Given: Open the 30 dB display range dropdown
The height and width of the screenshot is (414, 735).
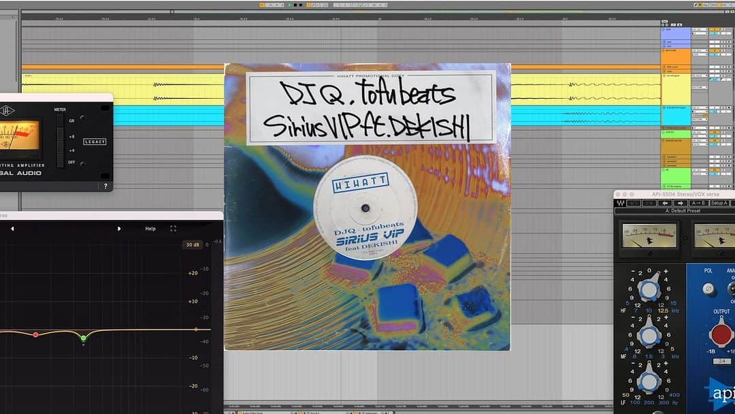Looking at the screenshot, I should [x=193, y=244].
